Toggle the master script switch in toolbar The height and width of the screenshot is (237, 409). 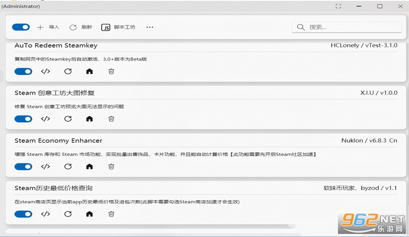tap(21, 27)
